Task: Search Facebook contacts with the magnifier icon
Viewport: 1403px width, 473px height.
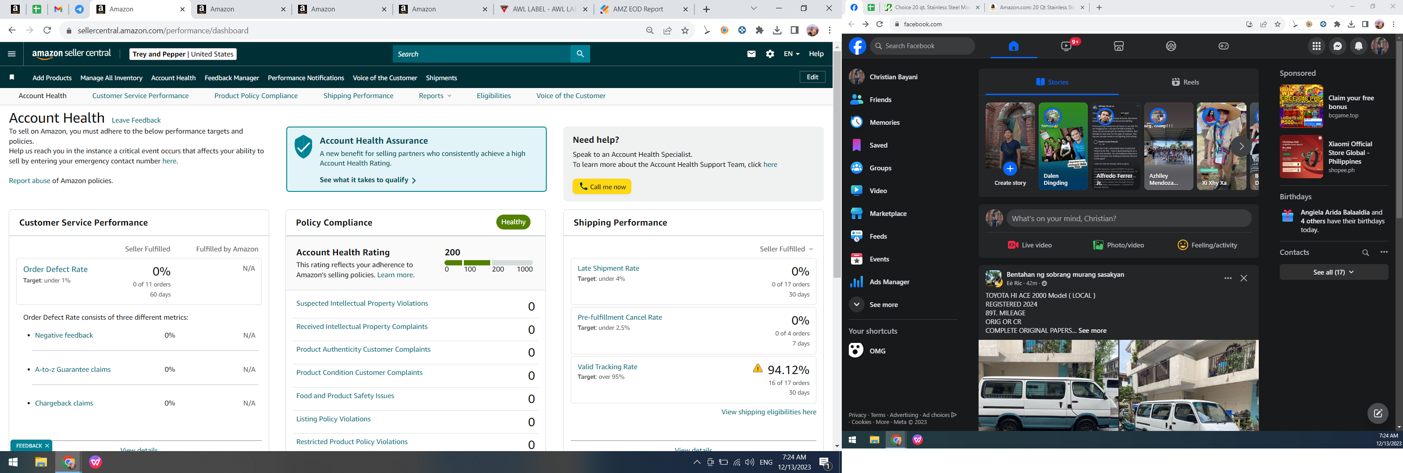Action: (x=1365, y=253)
